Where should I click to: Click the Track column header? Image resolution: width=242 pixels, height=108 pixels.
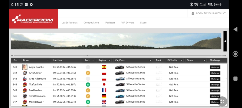(158, 60)
